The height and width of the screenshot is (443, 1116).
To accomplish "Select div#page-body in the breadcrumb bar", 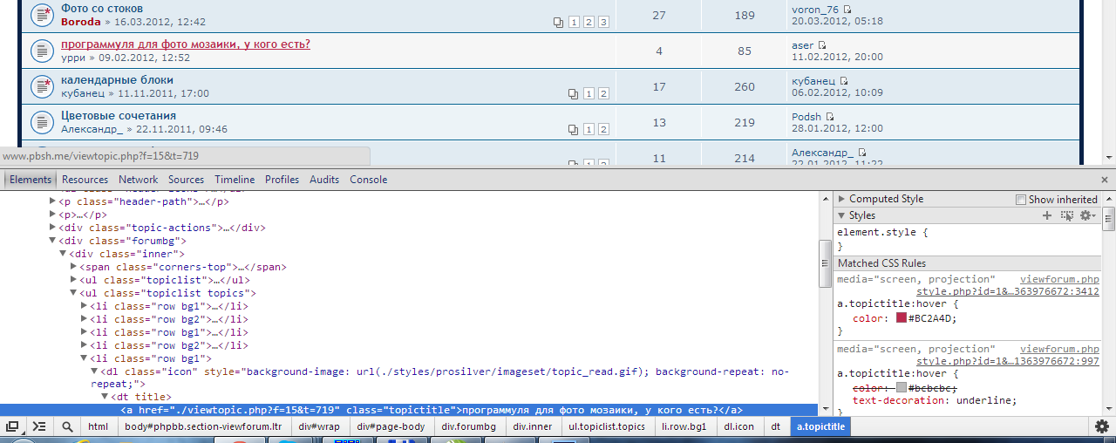I will (391, 426).
